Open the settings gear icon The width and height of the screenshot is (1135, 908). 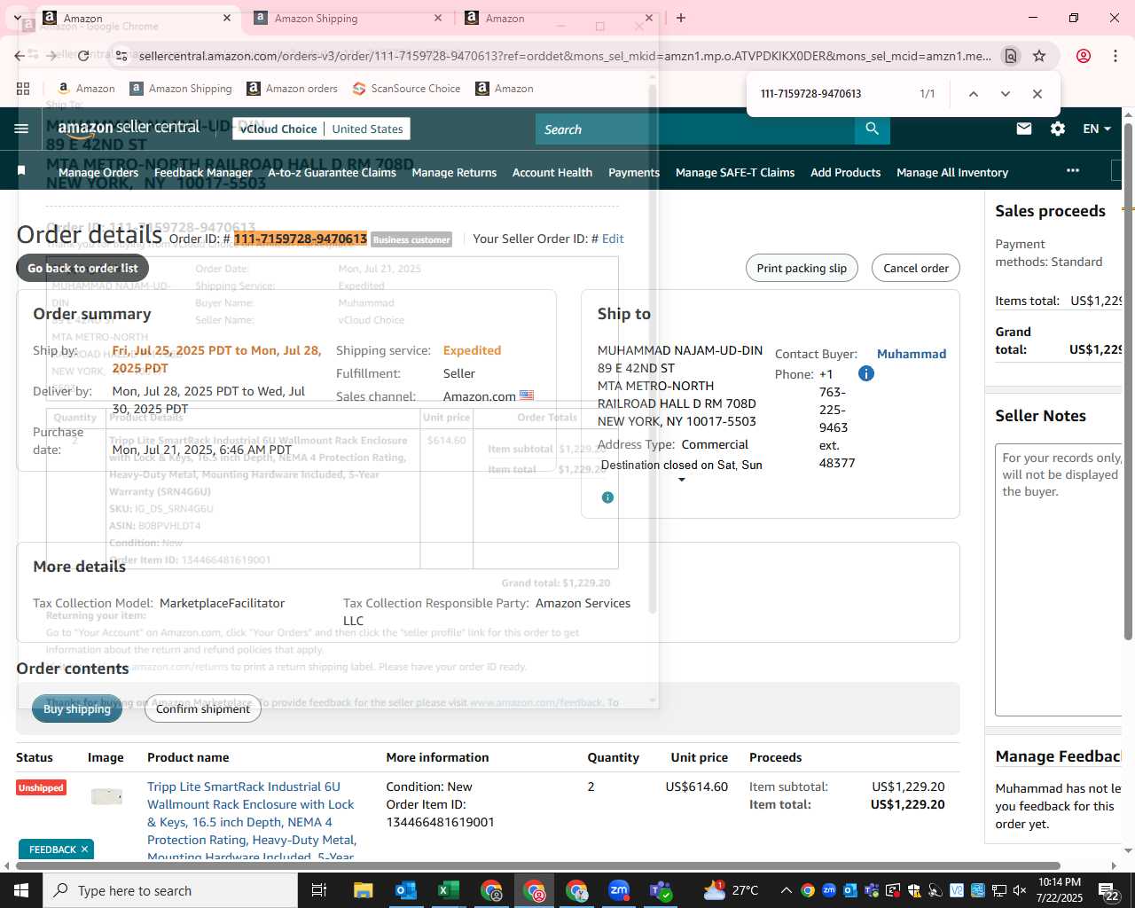(1058, 129)
